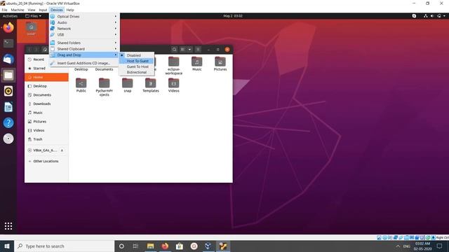
Task: Open view options dropdown arrow in Files
Action: pos(189,50)
